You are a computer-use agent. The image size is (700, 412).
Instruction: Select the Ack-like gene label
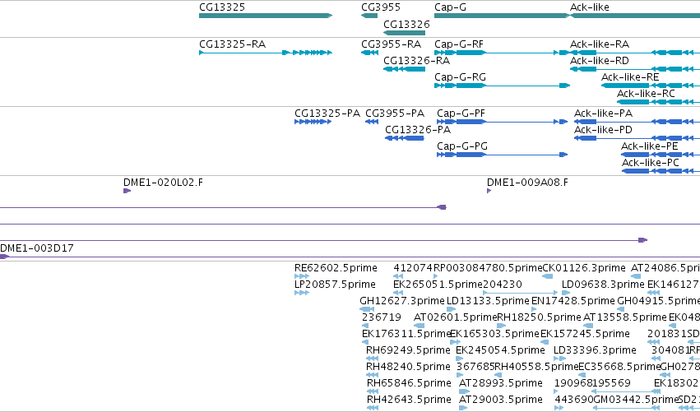[589, 7]
